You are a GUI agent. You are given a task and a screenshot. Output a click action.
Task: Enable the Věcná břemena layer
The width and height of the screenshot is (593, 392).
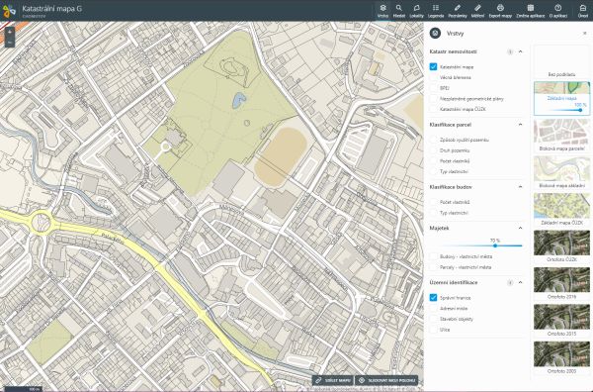[x=434, y=77]
